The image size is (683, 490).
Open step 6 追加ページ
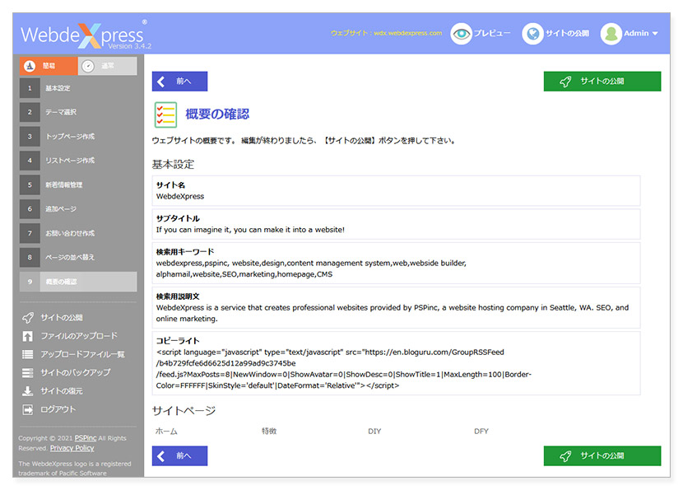click(78, 209)
